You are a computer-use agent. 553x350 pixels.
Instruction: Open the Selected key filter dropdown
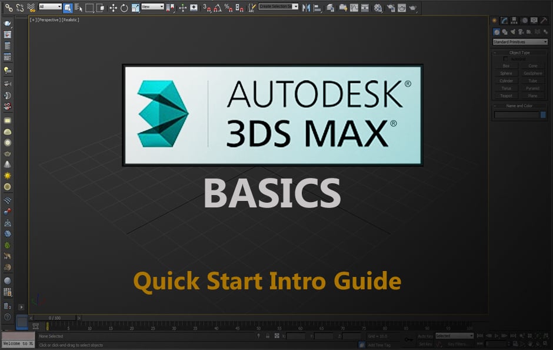click(454, 335)
